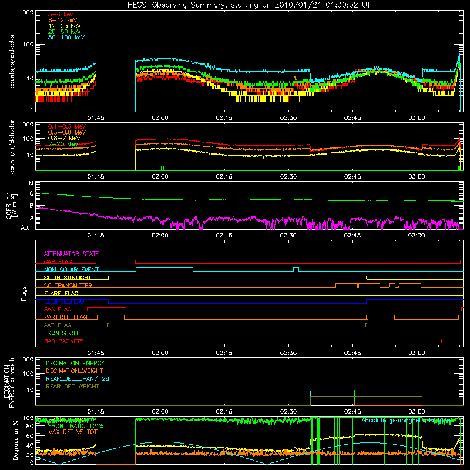Image resolution: width=470 pixels, height=470 pixels.
Task: Pick the cyan 50-100 keV legend label
Action: click(66, 38)
